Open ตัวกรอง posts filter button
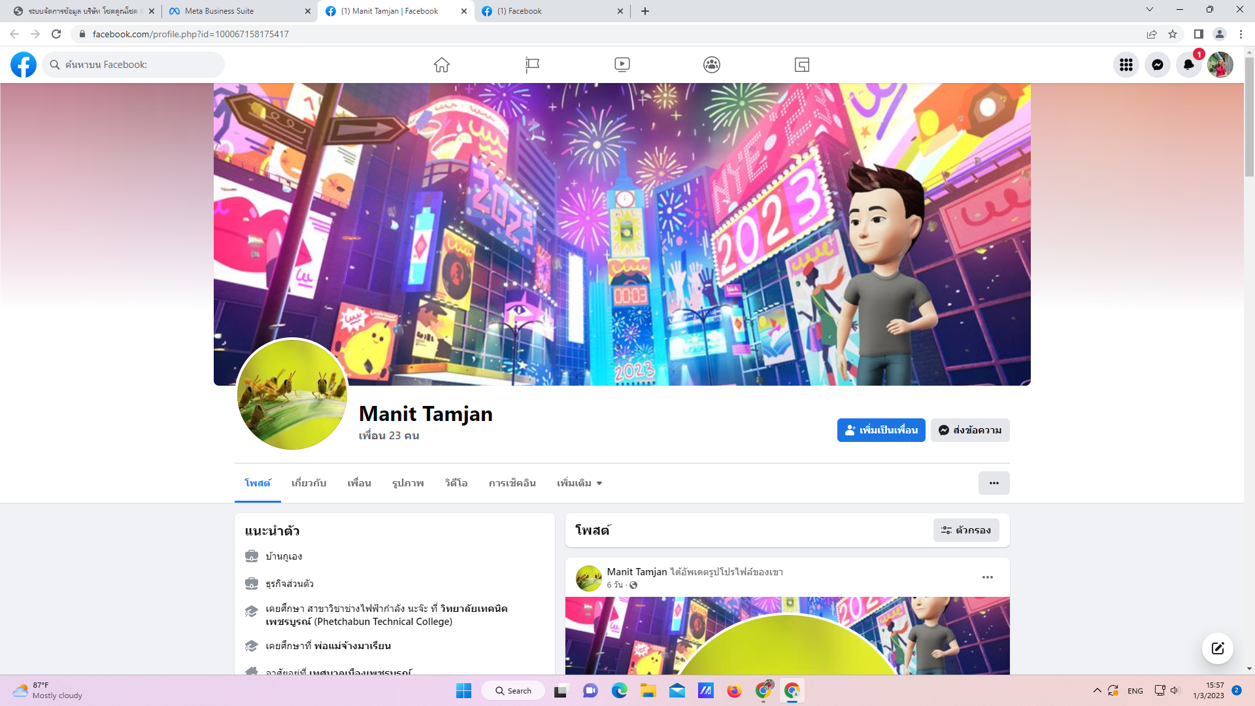Screen dimensions: 1255x706 click(x=966, y=530)
